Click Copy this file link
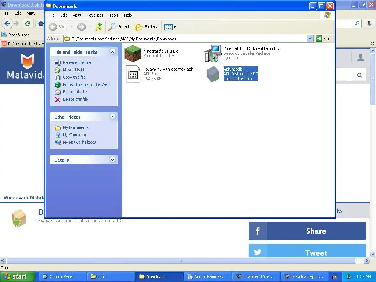This screenshot has height=282, width=376. (x=74, y=77)
